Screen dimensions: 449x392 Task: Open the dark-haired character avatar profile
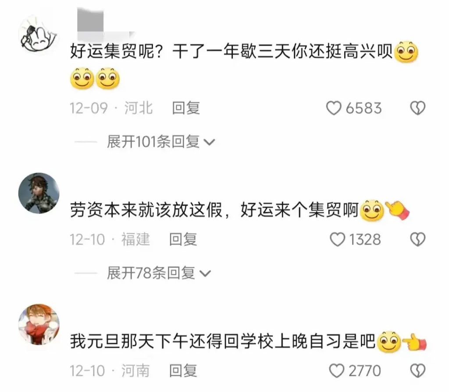tap(39, 193)
